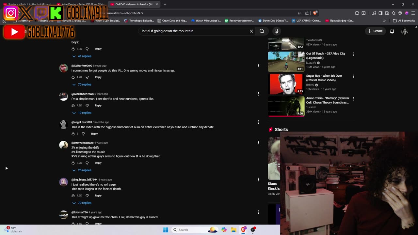Show hidden bookmarks overflow chevron
The width and height of the screenshot is (418, 235).
pyautogui.click(x=384, y=21)
